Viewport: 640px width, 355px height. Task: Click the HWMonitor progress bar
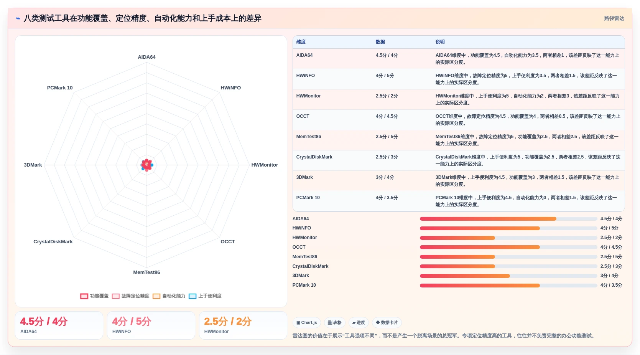[508, 238]
